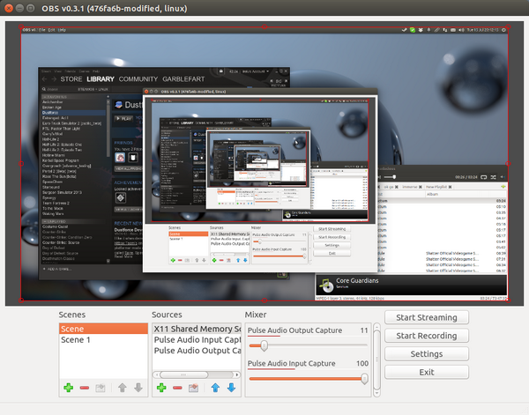The image size is (529, 415).
Task: Click the Pulse Audio Input Capture volume slider handle
Action: pyautogui.click(x=364, y=379)
